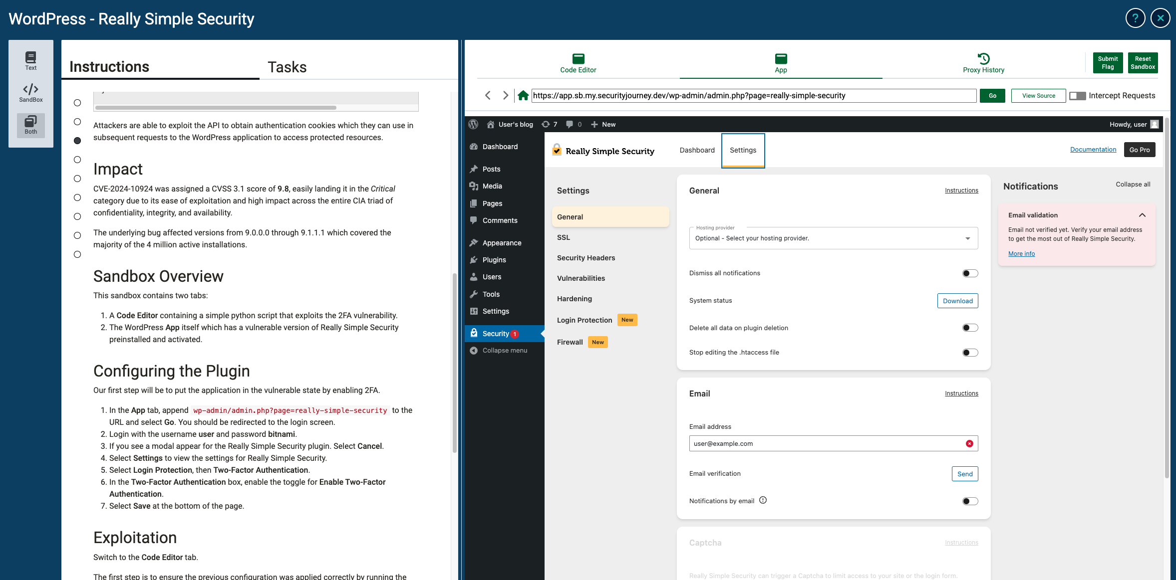This screenshot has height=580, width=1176.
Task: Toggle Intercept Requests switch
Action: tap(1077, 96)
